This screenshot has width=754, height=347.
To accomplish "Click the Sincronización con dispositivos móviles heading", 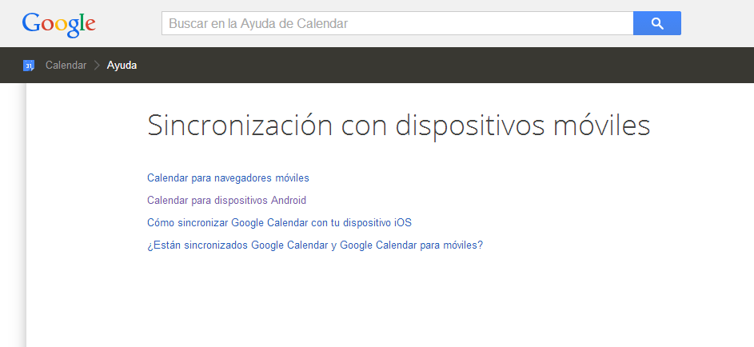I will 399,126.
